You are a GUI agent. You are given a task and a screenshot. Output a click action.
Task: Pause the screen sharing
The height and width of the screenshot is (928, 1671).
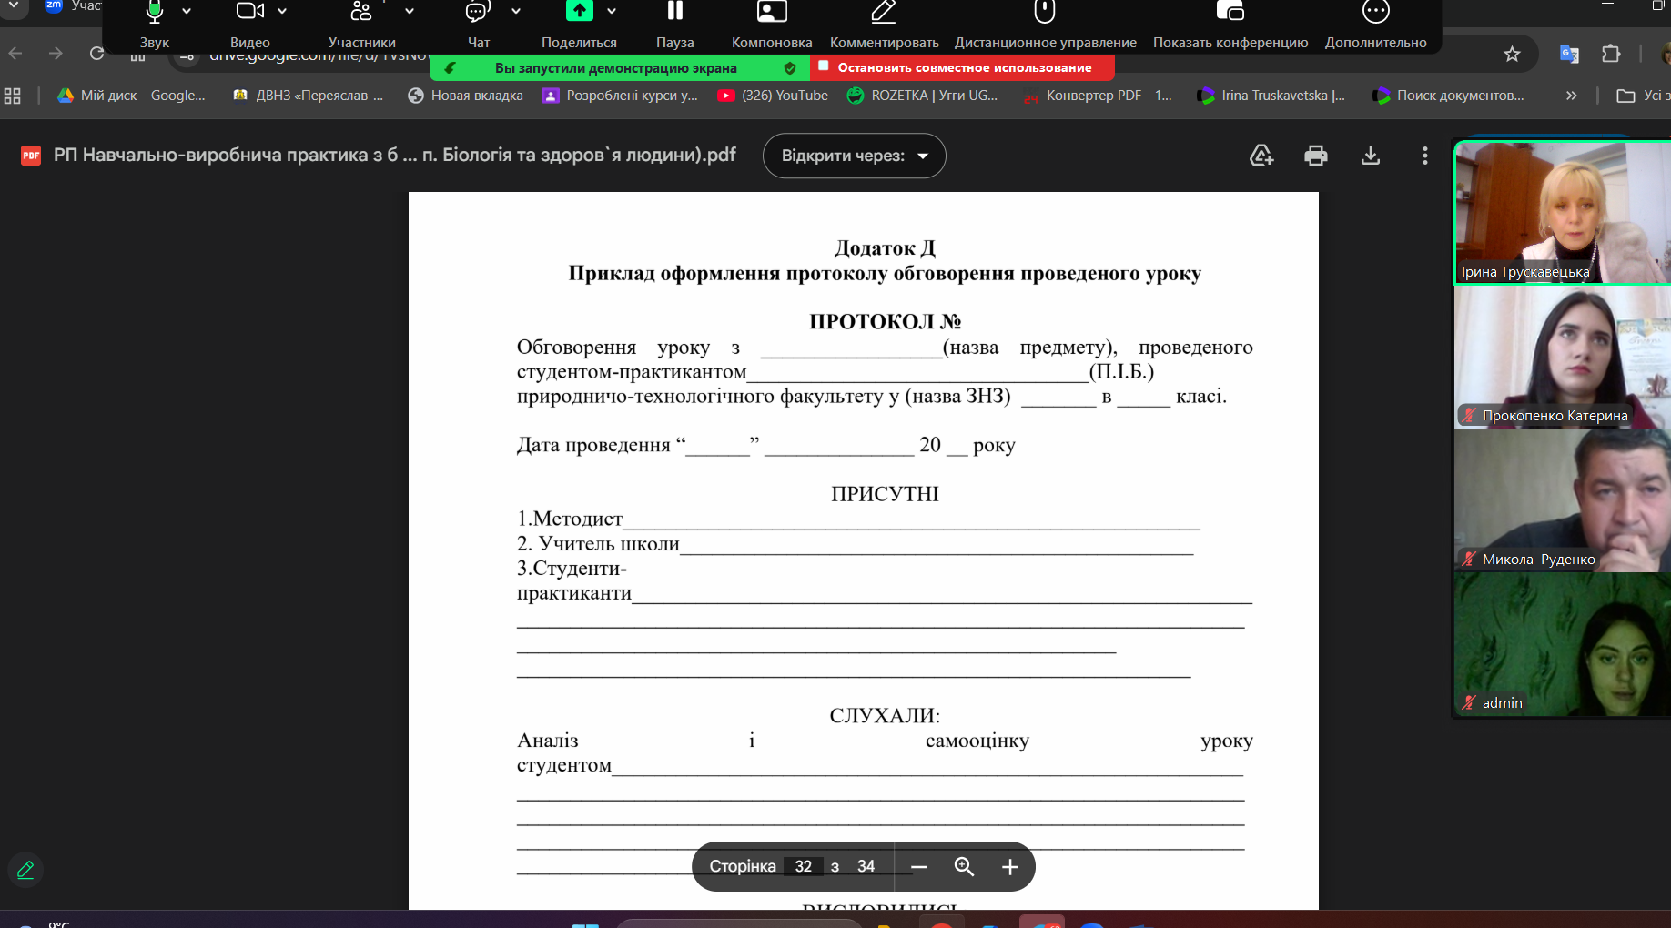point(674,13)
